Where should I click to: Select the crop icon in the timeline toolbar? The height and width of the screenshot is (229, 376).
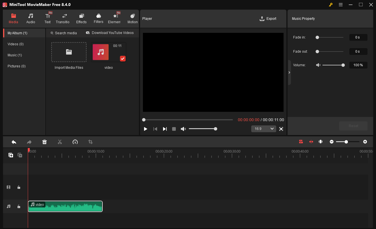(90, 142)
